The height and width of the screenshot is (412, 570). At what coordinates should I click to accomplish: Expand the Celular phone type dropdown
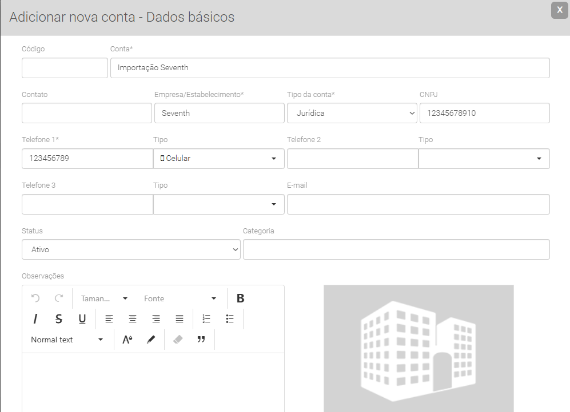point(219,159)
